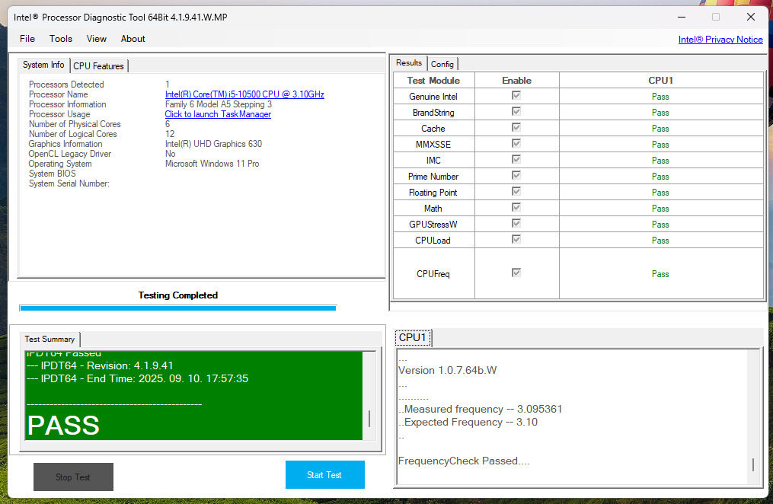Image resolution: width=773 pixels, height=504 pixels.
Task: Click the Stop Test button
Action: (73, 477)
